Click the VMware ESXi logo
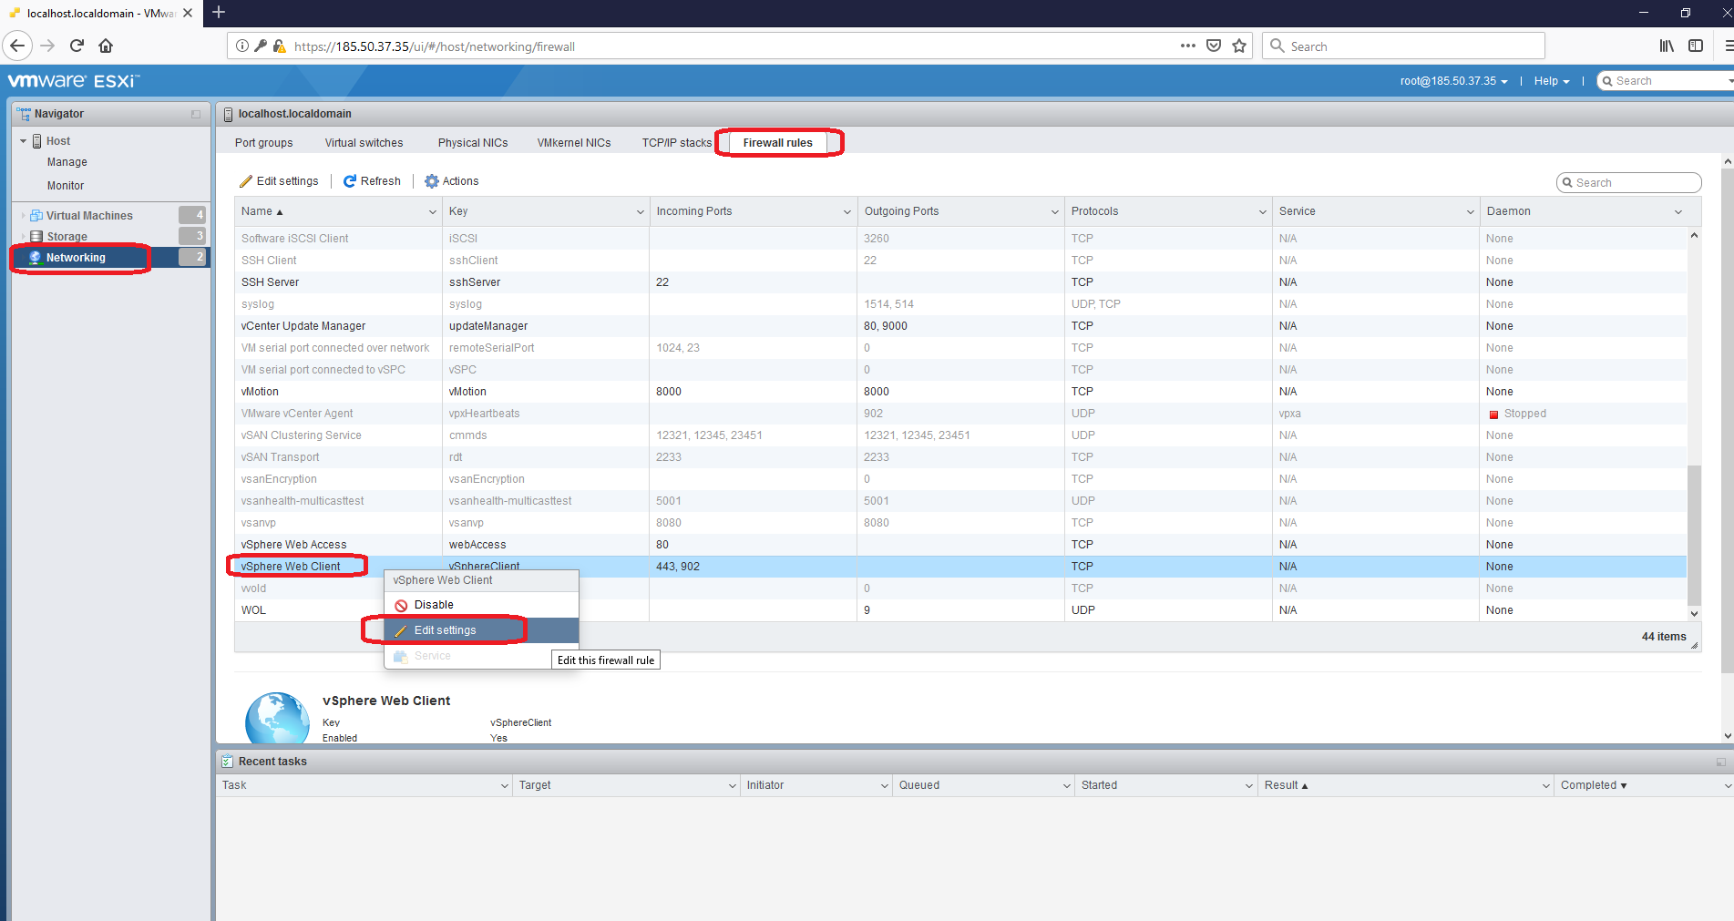The height and width of the screenshot is (921, 1734). click(x=74, y=80)
